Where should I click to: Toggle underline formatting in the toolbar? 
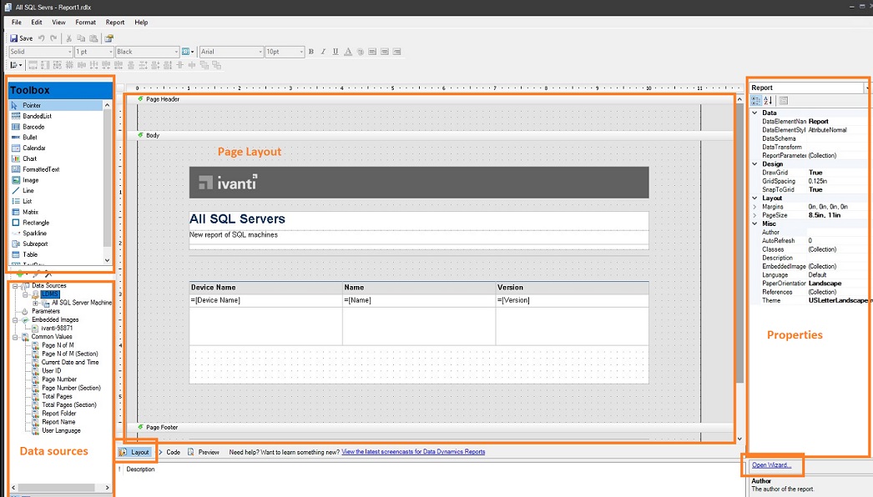tap(335, 51)
